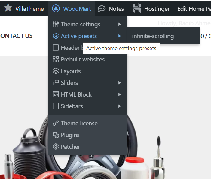Screen dimensions: 211x179
Task: Expand the Sidebars submenu arrow
Action: [120, 106]
